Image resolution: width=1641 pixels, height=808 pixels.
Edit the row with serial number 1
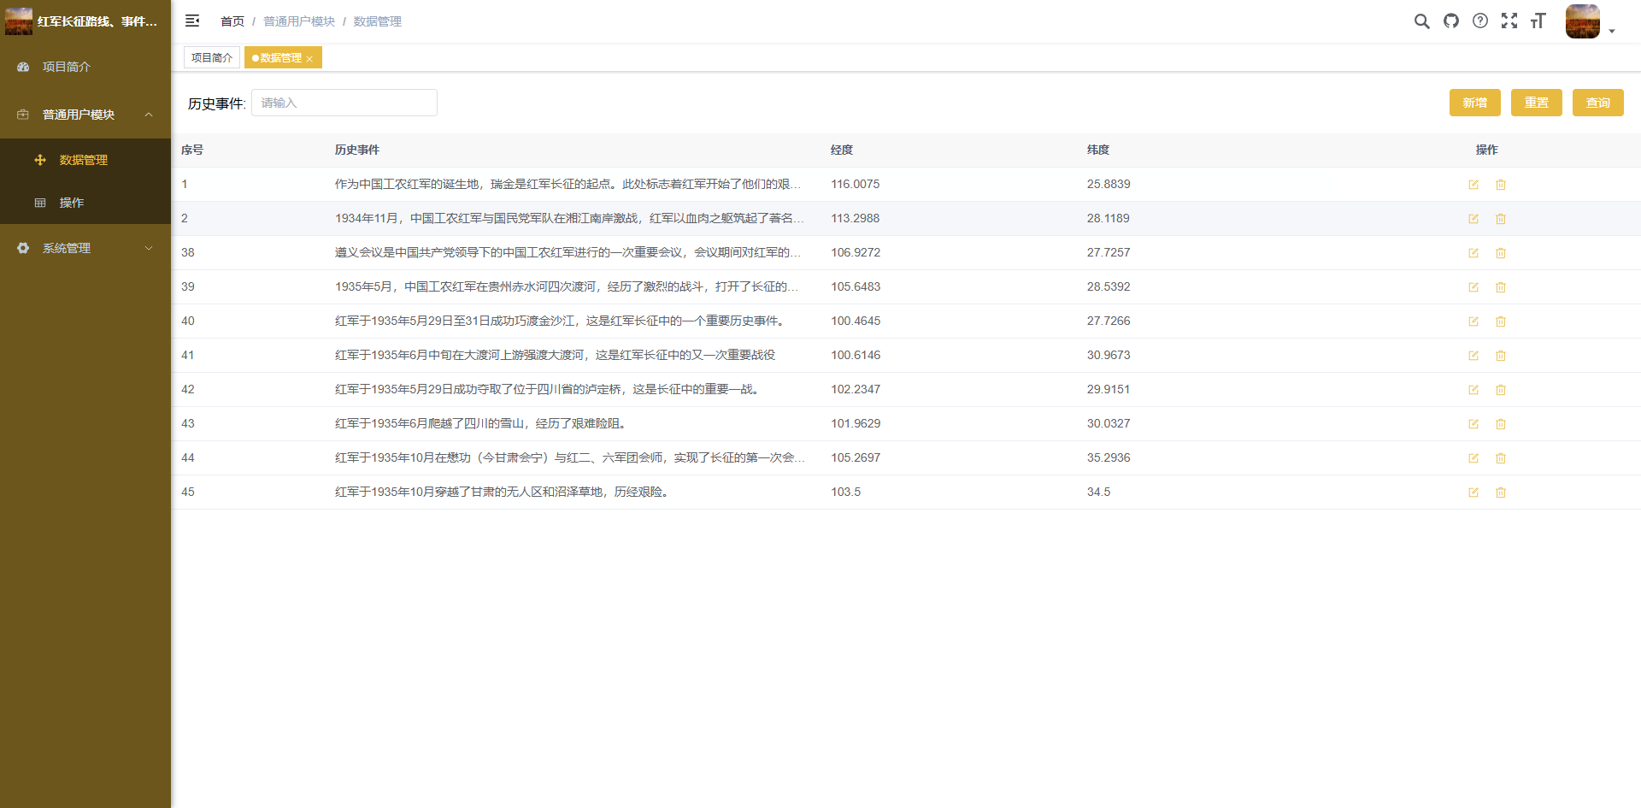(1473, 185)
